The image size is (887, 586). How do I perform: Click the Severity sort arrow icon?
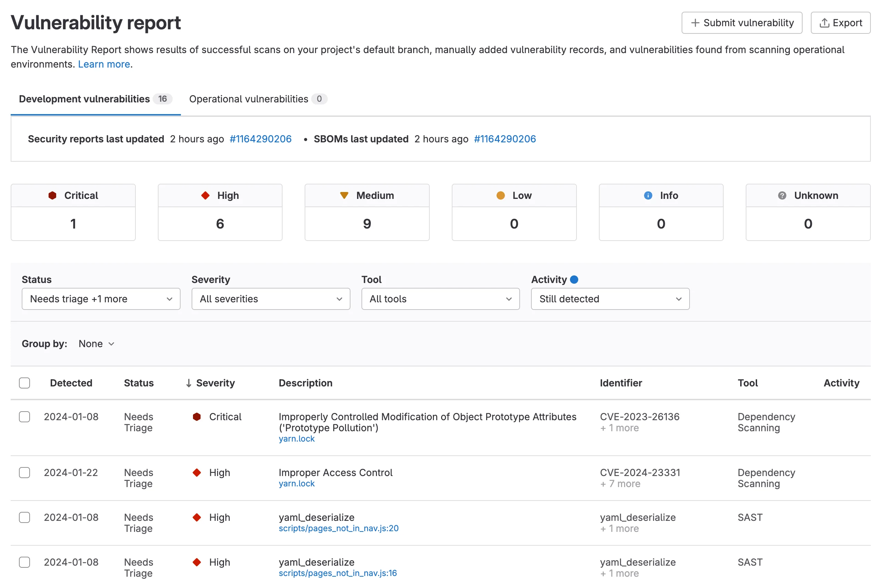(189, 383)
